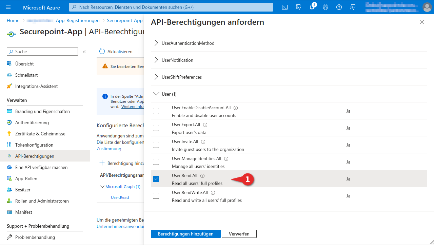
Task: Click the Übersicht icon in the sidebar
Action: (9, 64)
